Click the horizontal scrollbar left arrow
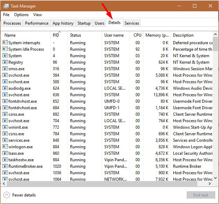 click(4, 184)
